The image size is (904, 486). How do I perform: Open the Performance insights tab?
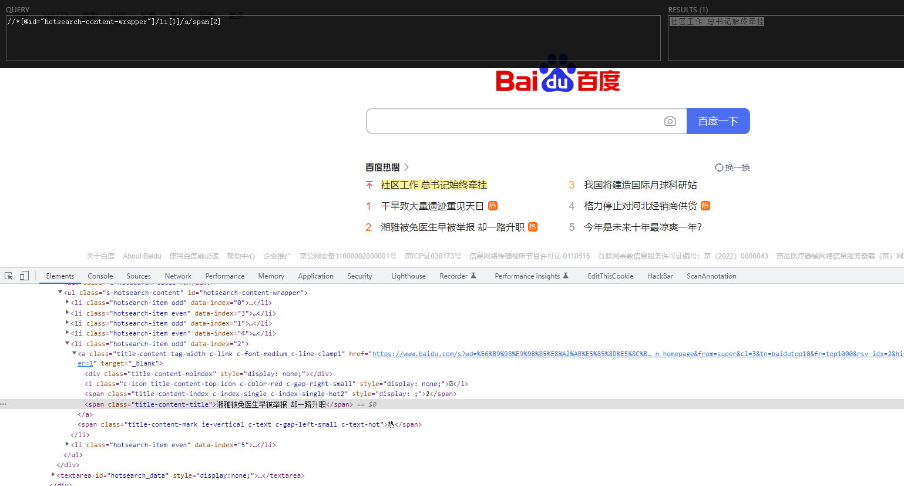[x=532, y=276]
